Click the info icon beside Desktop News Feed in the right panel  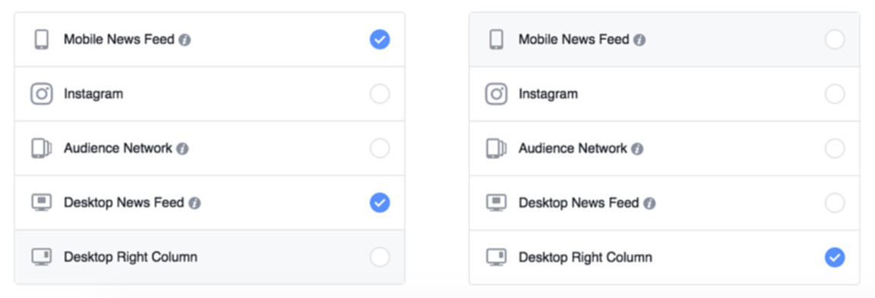pyautogui.click(x=649, y=203)
